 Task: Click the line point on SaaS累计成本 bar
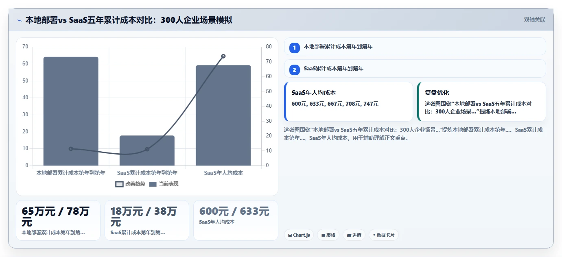coord(147,149)
